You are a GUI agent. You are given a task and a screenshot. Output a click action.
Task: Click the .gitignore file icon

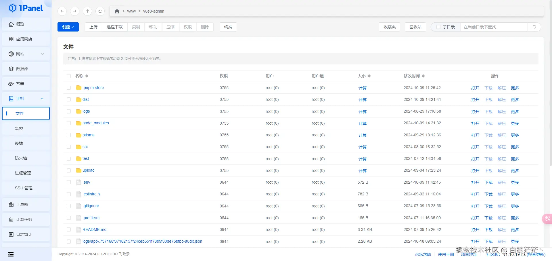78,206
